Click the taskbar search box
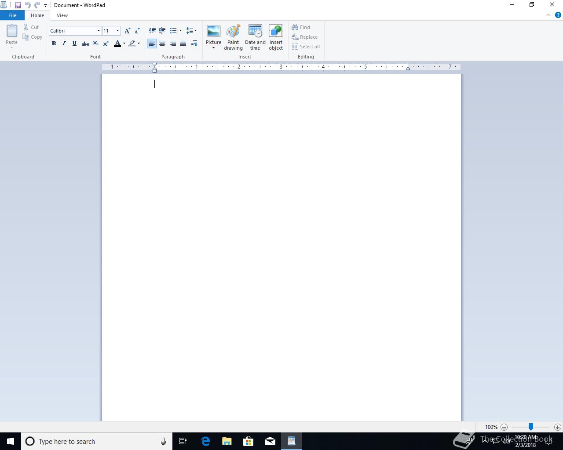Image resolution: width=563 pixels, height=450 pixels. coord(97,441)
